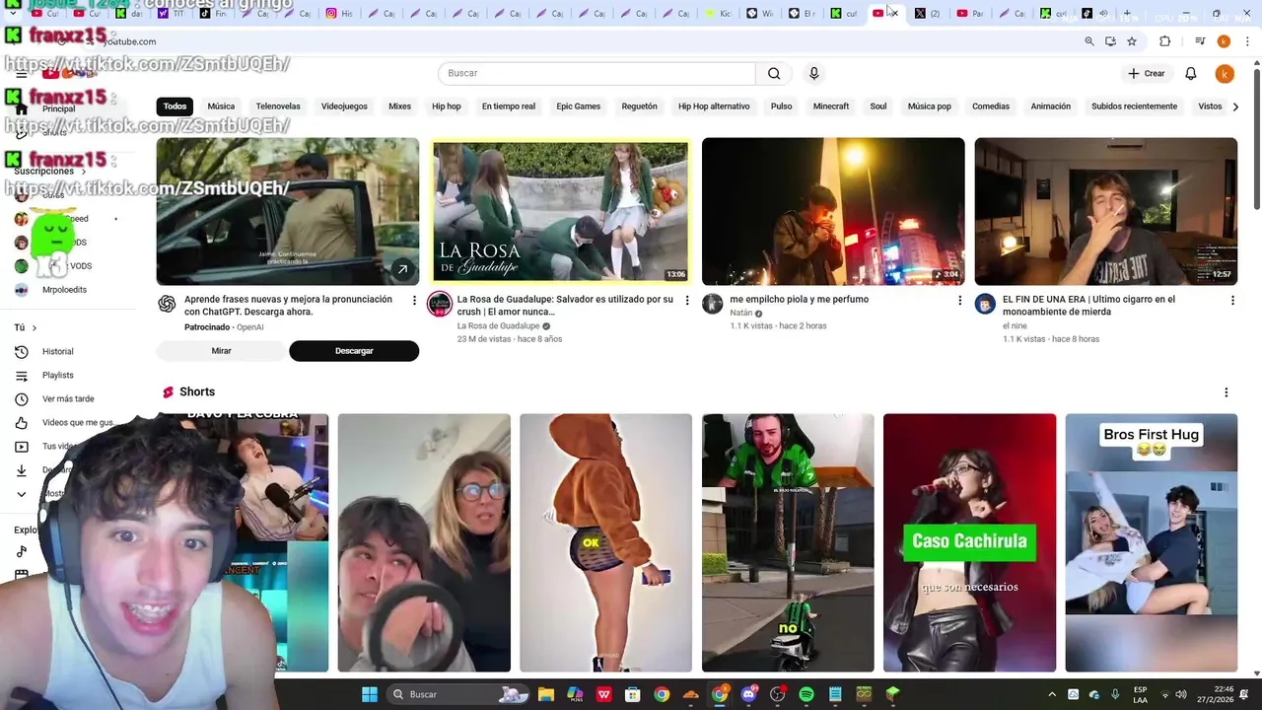Open Discord from the taskbar
Image resolution: width=1262 pixels, height=710 pixels.
748,694
